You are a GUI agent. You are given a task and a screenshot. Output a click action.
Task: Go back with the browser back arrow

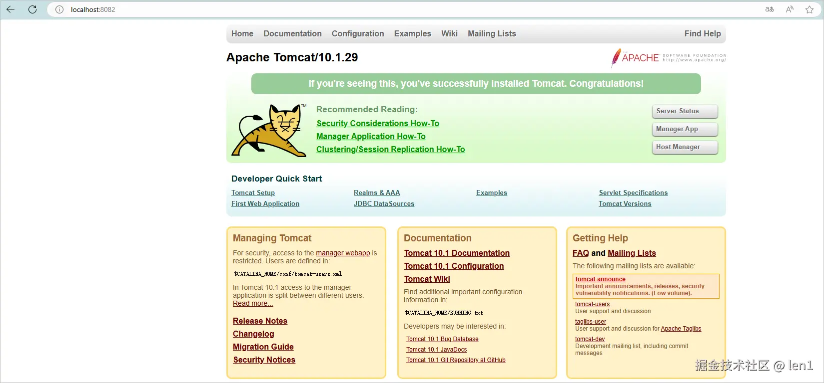(10, 9)
